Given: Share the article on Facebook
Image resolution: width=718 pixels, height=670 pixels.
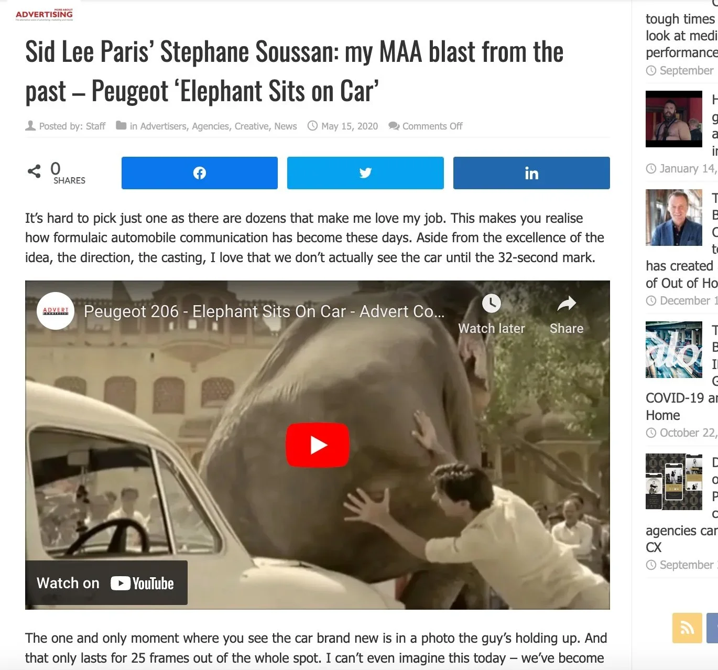Looking at the screenshot, I should [199, 173].
